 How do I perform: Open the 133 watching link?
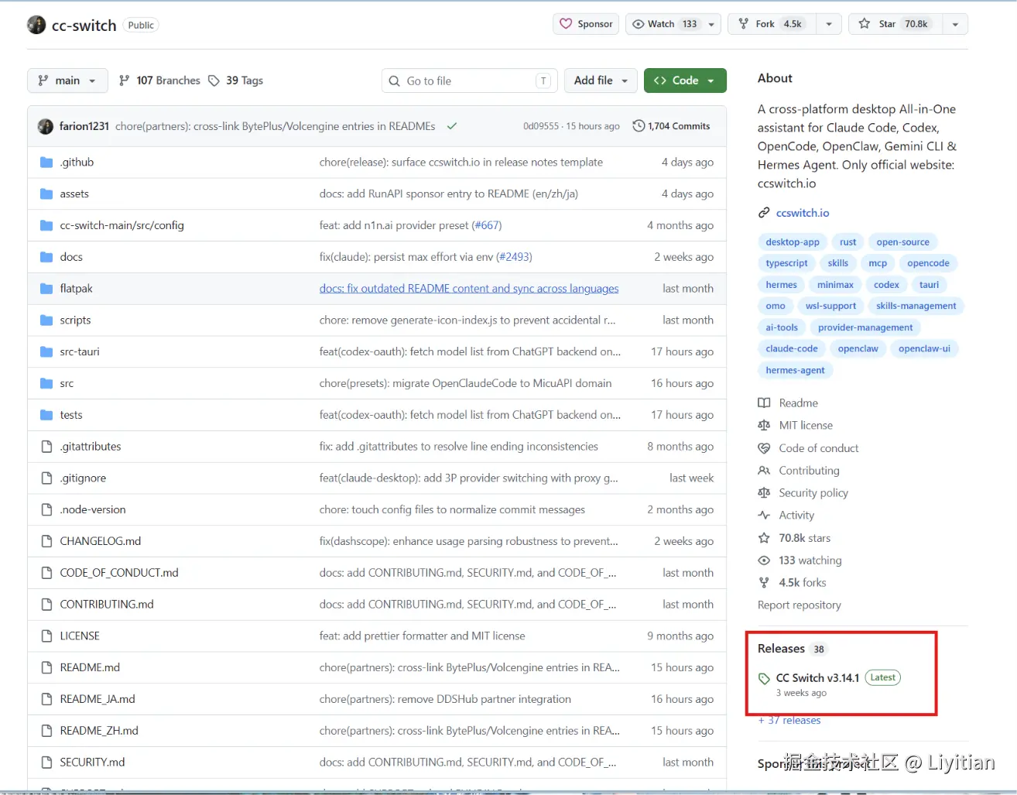point(810,560)
